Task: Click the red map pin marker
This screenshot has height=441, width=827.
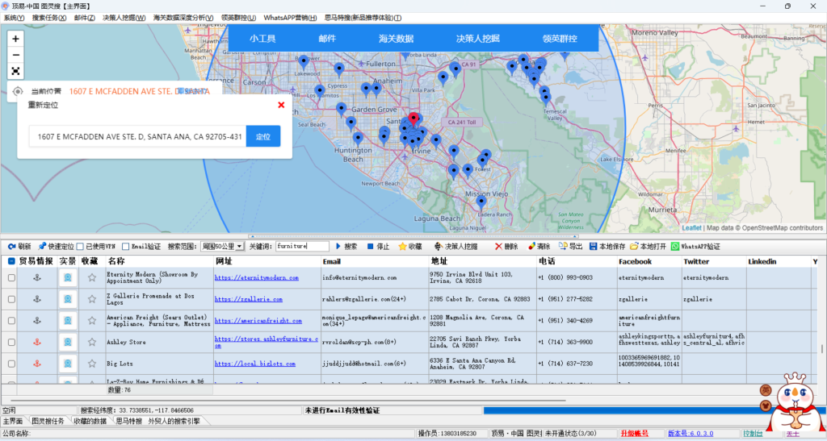Action: coord(414,120)
